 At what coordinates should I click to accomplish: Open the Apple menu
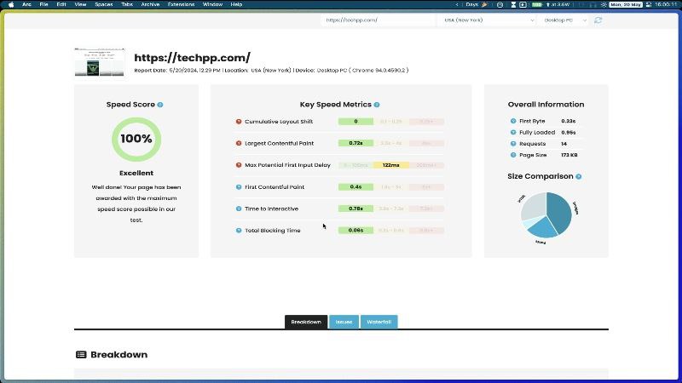click(11, 4)
